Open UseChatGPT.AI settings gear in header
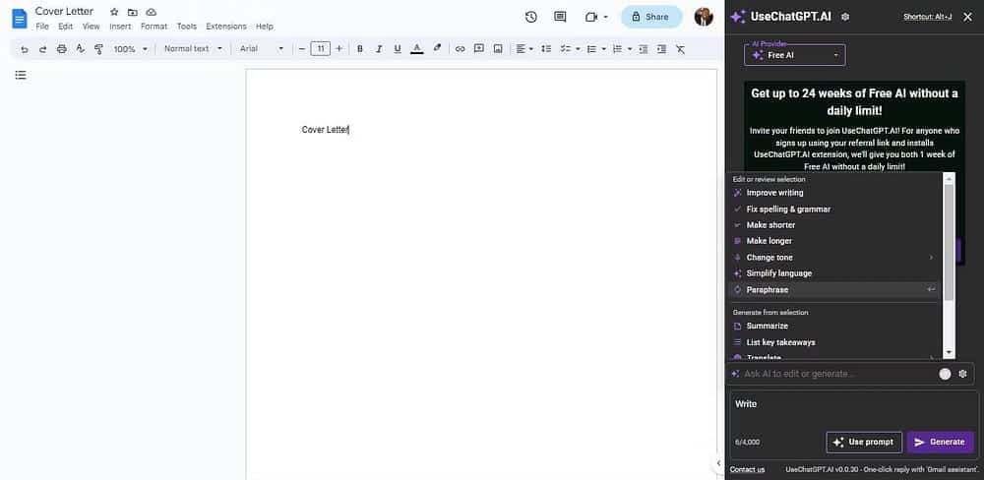This screenshot has height=480, width=984. (845, 17)
